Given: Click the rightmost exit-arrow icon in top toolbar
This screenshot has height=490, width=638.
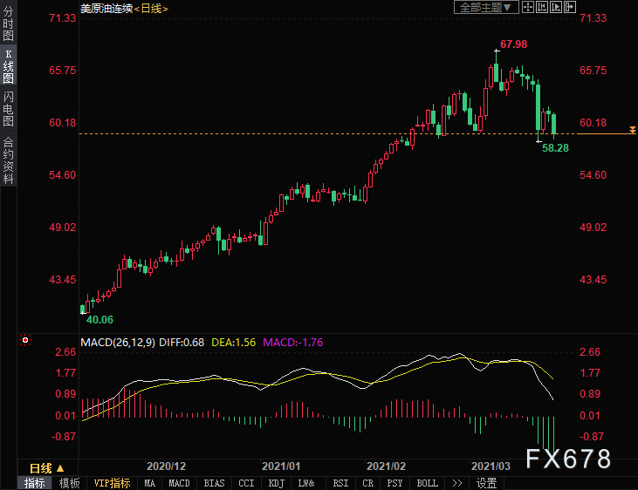Looking at the screenshot, I should click(571, 7).
